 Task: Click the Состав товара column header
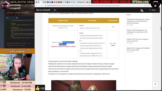(x=92, y=20)
